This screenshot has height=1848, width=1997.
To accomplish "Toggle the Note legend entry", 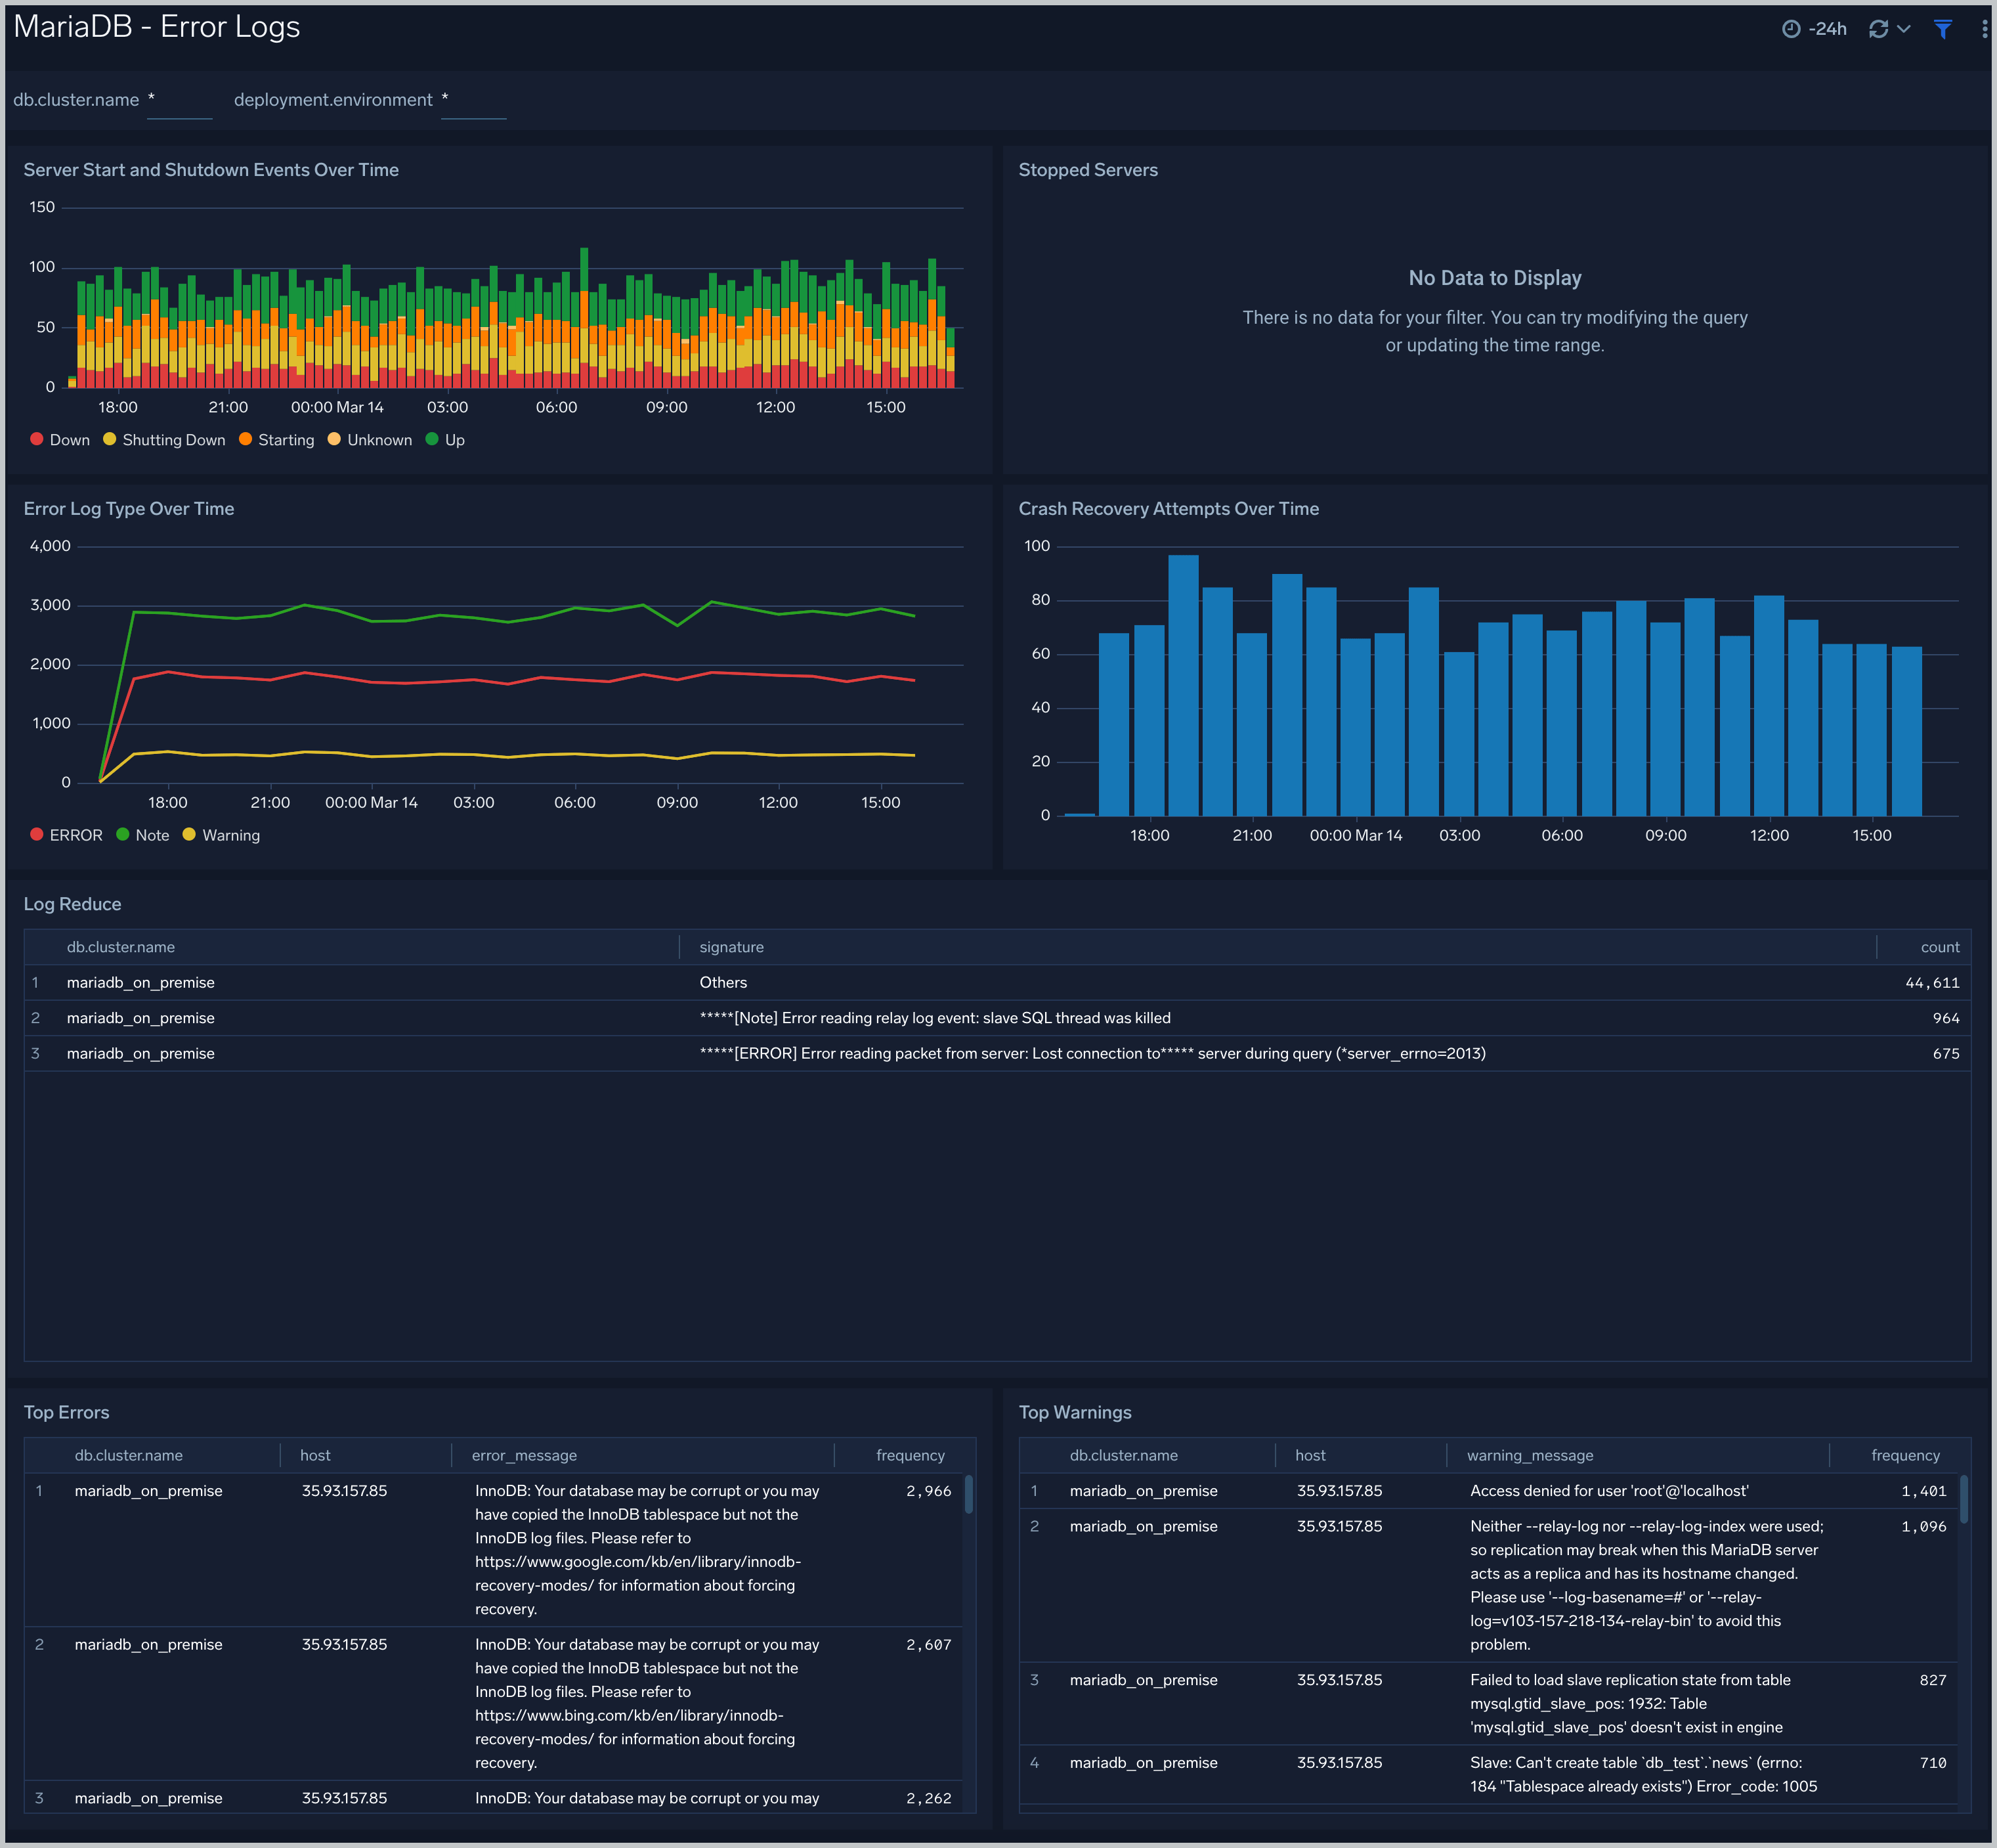I will click(152, 835).
